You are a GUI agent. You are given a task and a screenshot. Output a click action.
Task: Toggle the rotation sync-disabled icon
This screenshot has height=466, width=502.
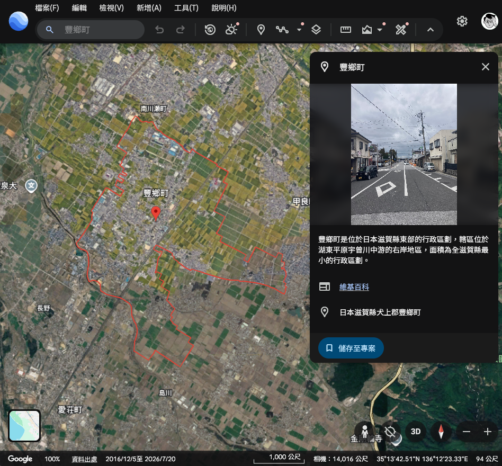pyautogui.click(x=390, y=432)
